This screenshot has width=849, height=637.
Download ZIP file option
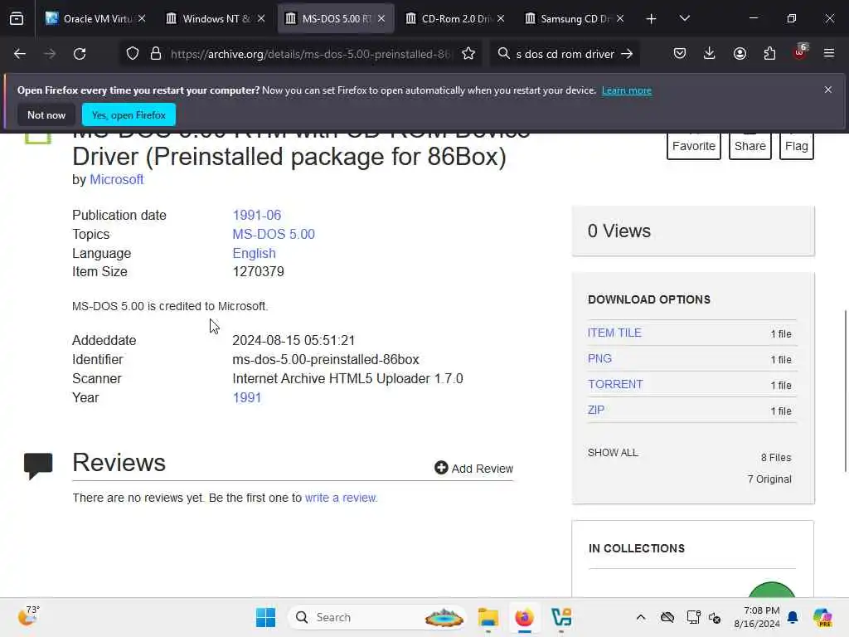click(595, 410)
